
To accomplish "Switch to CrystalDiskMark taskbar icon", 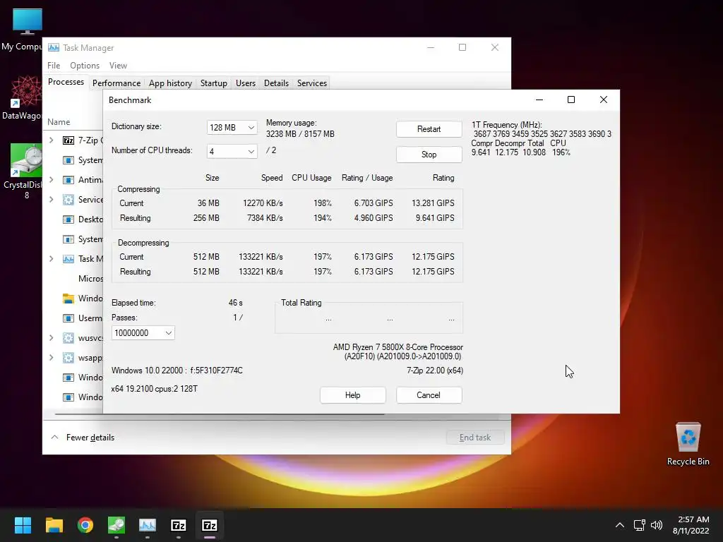I will (116, 525).
